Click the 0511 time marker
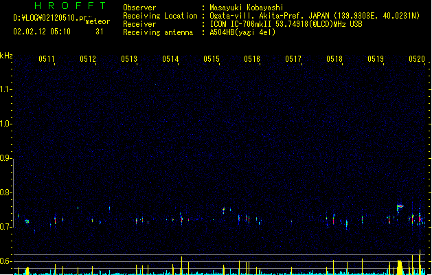The image size is (432, 275). [47, 59]
